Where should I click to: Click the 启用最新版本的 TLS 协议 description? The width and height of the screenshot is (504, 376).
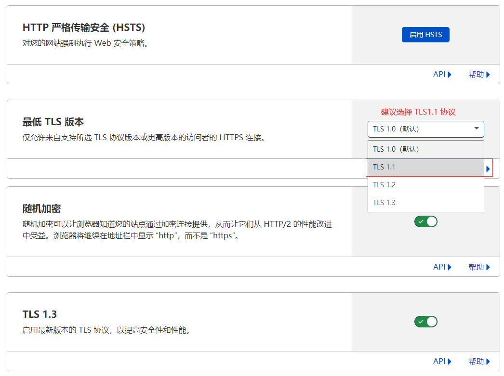click(x=106, y=330)
